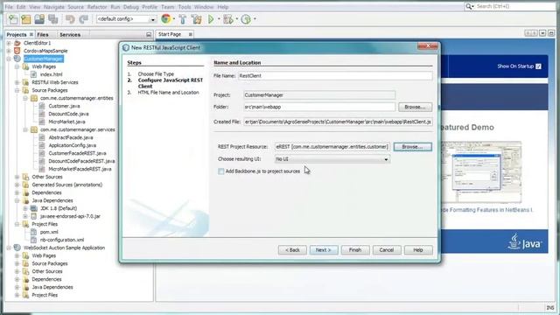The width and height of the screenshot is (560, 315).
Task: Minimize the Projects window panel icon
Action: (x=149, y=35)
